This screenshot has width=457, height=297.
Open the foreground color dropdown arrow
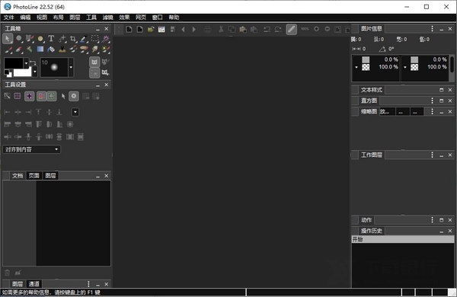coord(26,63)
